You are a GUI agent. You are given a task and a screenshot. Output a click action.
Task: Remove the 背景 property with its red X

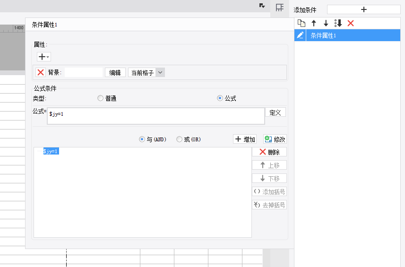41,72
